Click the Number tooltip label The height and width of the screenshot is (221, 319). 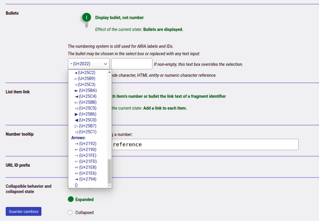coord(20,134)
